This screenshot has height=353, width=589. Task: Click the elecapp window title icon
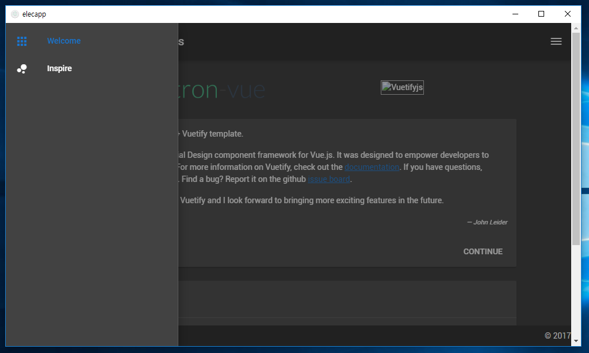14,14
